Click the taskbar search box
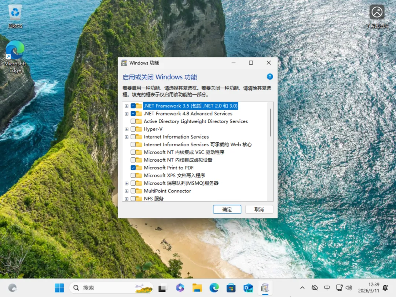 pyautogui.click(x=111, y=288)
